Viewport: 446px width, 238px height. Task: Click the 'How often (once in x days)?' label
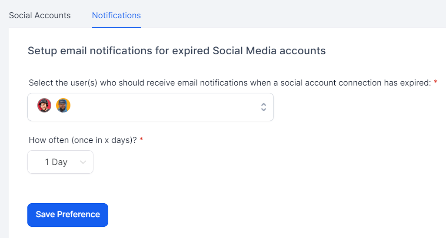click(83, 140)
